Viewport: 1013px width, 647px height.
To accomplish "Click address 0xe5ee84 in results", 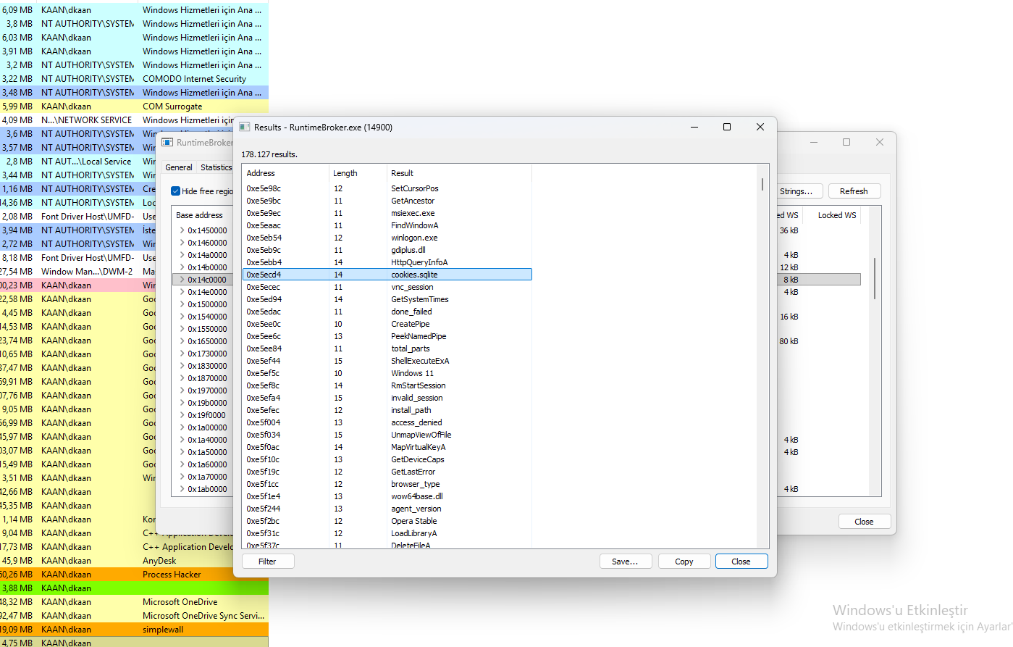I will pyautogui.click(x=264, y=348).
